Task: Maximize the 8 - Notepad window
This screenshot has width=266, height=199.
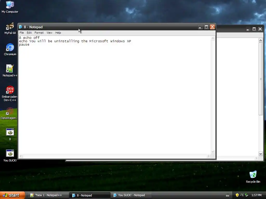Action: click(206, 27)
